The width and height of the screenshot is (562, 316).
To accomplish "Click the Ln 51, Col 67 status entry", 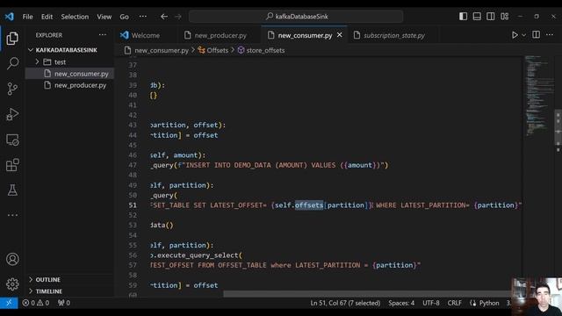I will (345, 303).
